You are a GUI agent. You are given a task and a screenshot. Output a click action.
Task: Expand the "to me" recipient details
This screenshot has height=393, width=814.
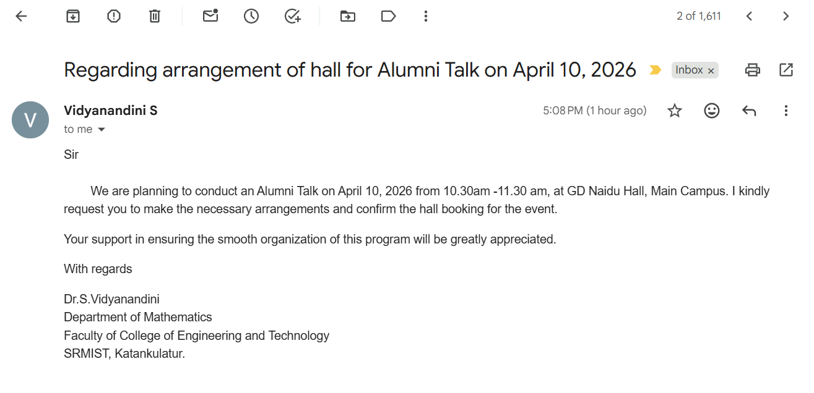[102, 130]
